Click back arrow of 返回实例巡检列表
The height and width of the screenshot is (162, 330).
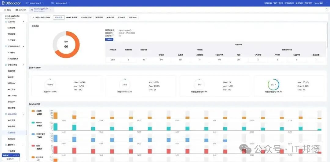pyautogui.click(x=34, y=18)
